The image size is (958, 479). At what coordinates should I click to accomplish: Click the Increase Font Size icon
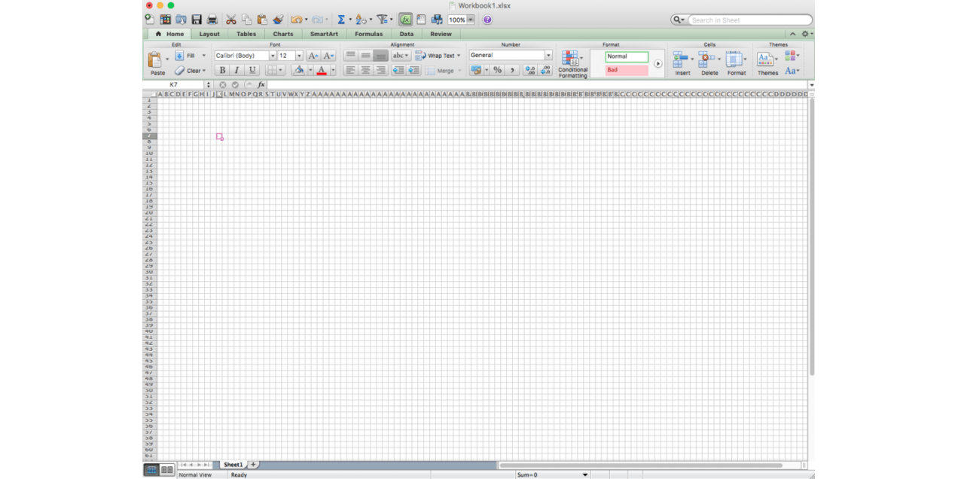point(313,56)
